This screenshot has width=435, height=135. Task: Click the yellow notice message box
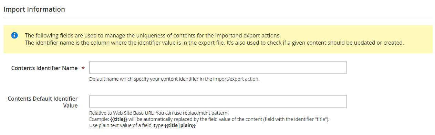218,39
